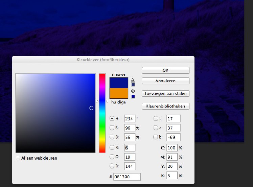Click the L field showing 17
Image resolution: width=253 pixels, height=187 pixels.
tap(173, 119)
